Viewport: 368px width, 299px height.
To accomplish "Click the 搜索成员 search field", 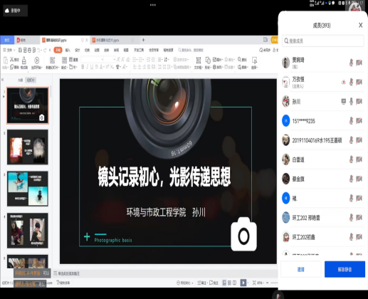I will pos(323,41).
